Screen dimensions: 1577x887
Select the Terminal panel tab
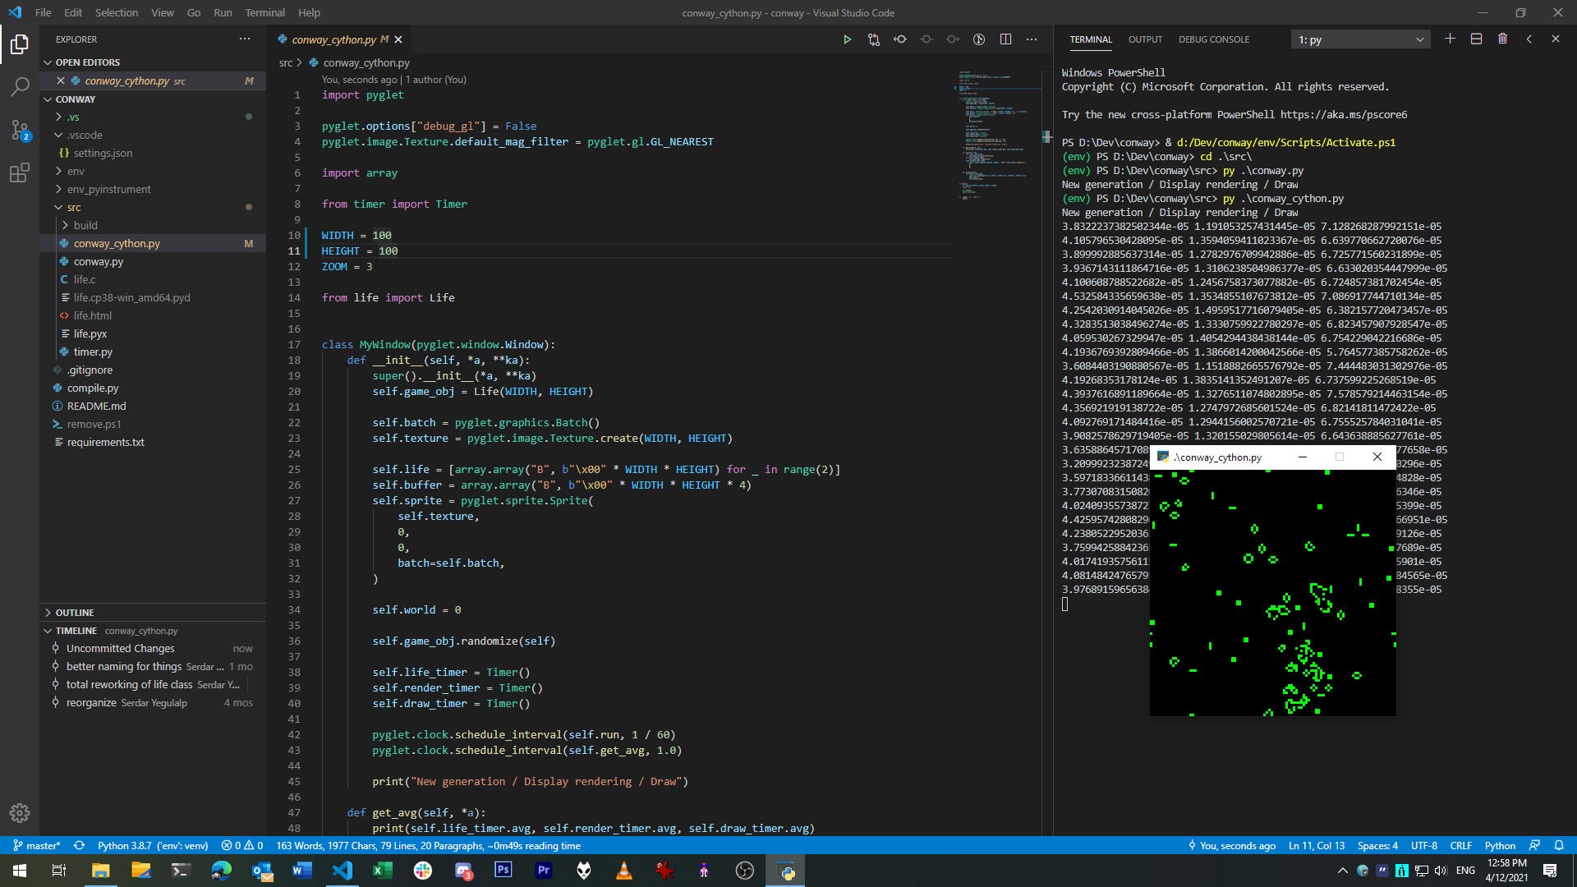coord(1091,39)
